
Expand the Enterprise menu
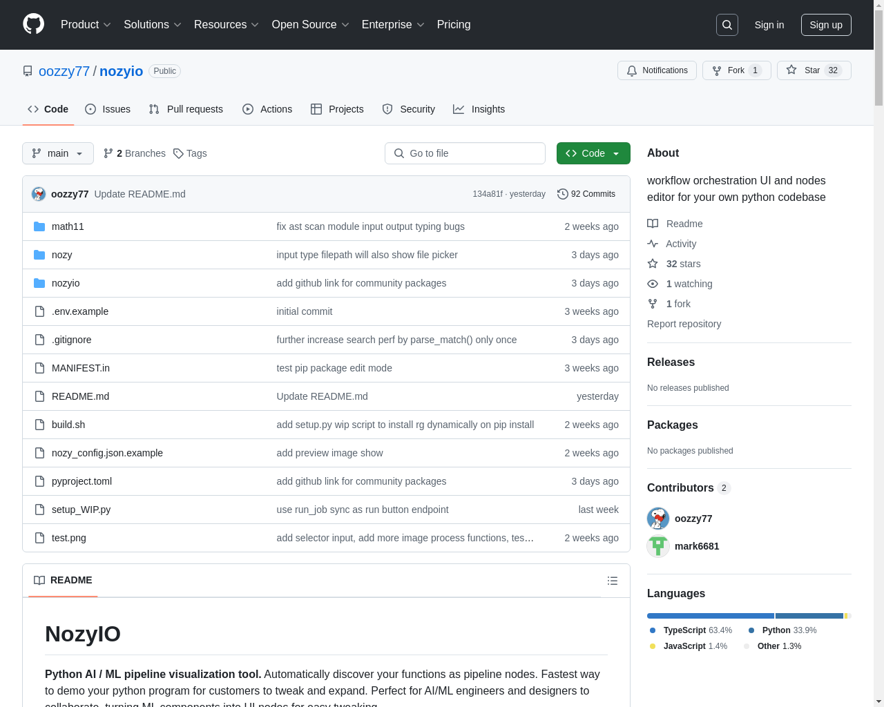click(393, 25)
